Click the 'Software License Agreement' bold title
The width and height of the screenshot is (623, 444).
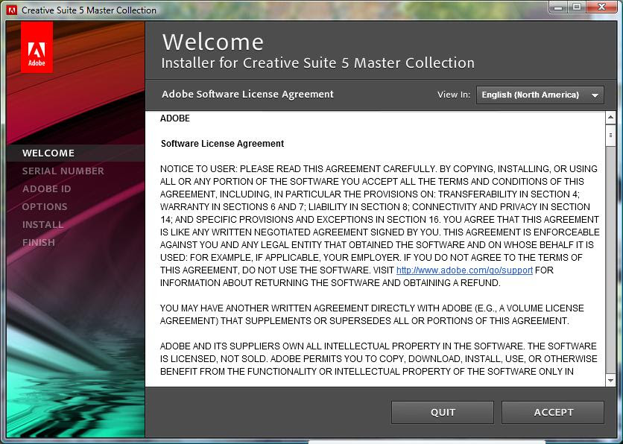click(x=222, y=144)
